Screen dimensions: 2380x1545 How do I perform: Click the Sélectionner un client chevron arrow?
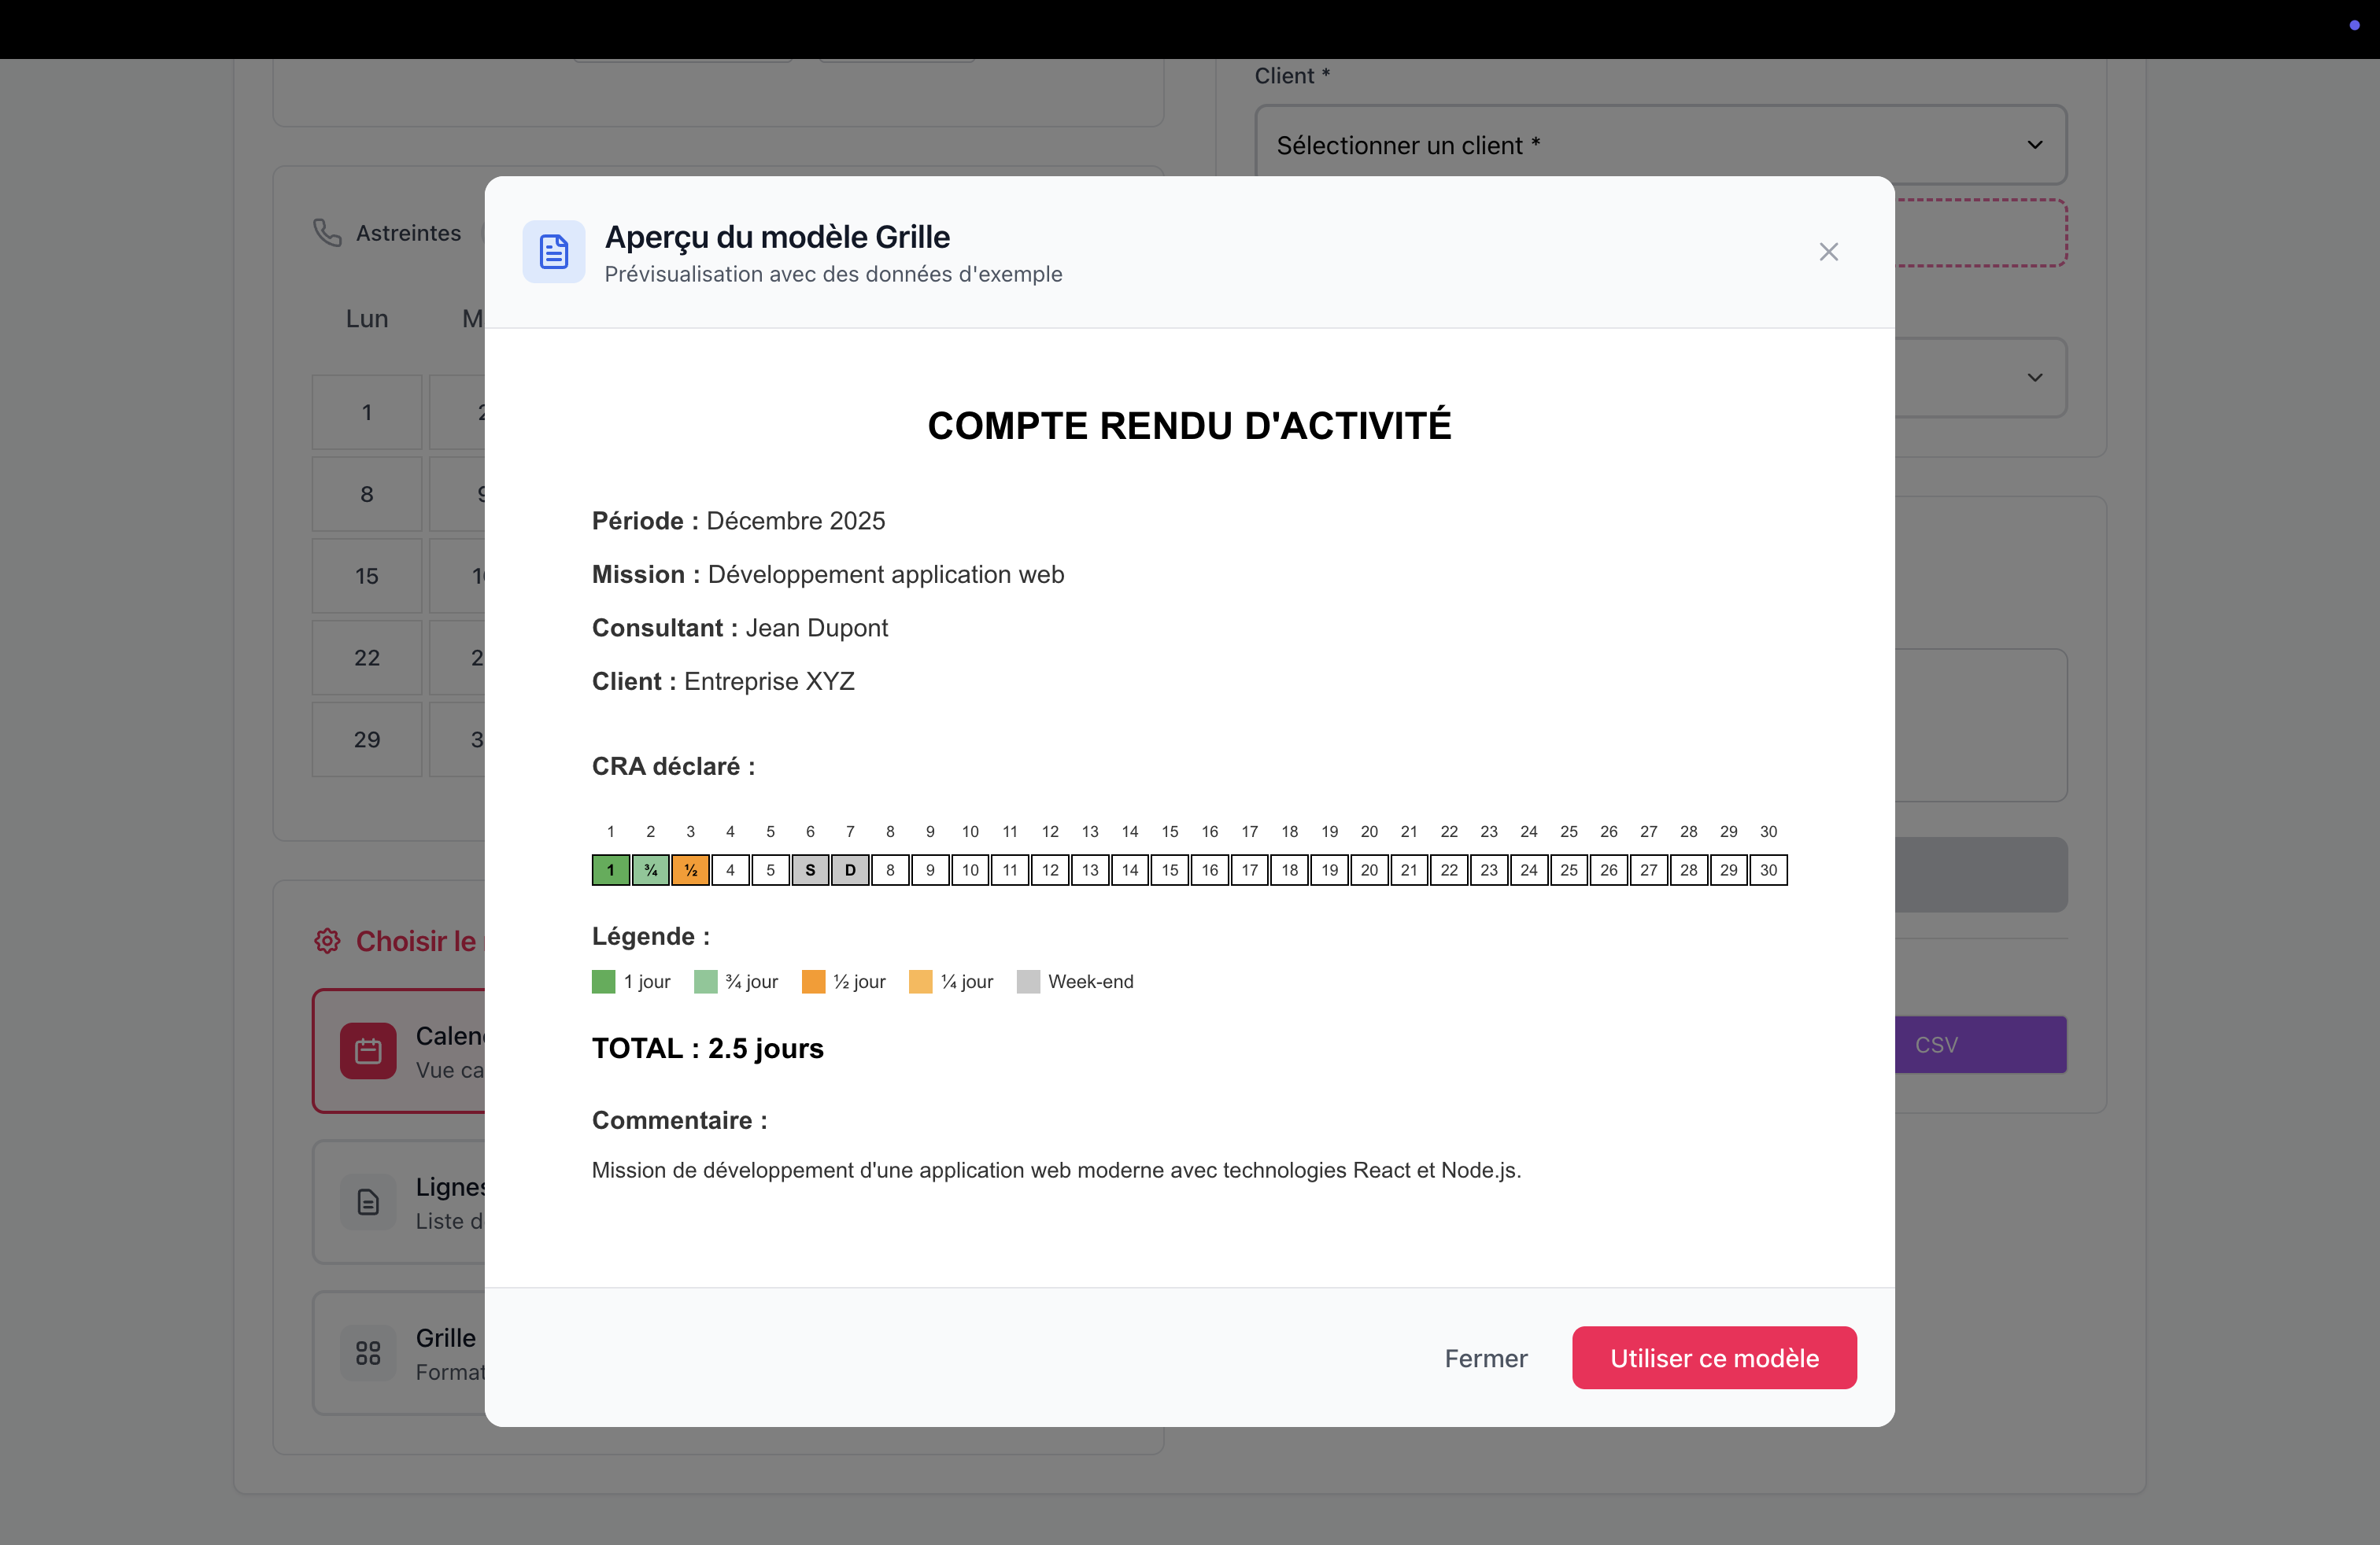click(2034, 145)
